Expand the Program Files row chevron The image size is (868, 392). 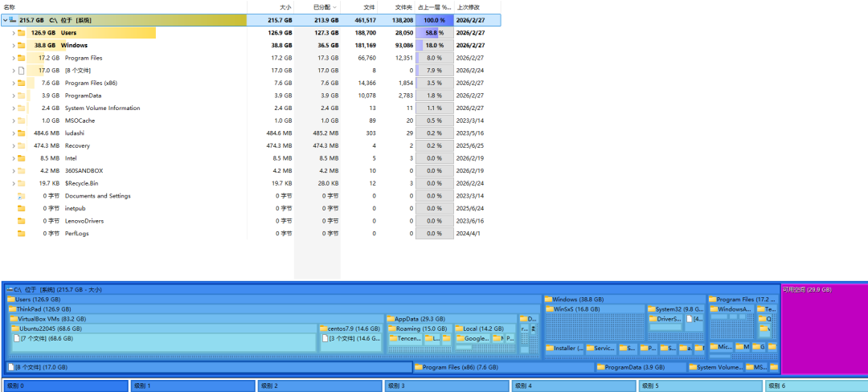pyautogui.click(x=14, y=58)
